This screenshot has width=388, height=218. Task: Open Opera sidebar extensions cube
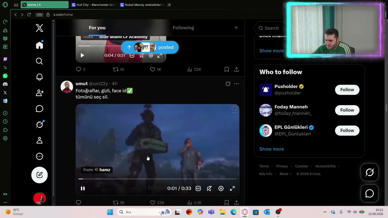[x=5, y=130]
